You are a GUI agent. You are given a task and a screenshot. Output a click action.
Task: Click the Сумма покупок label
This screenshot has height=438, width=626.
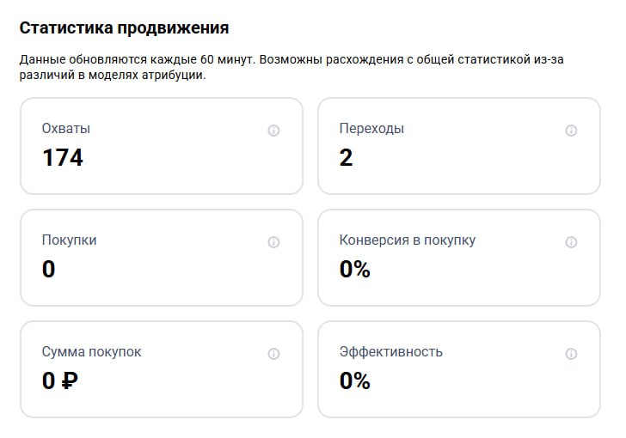[91, 352]
